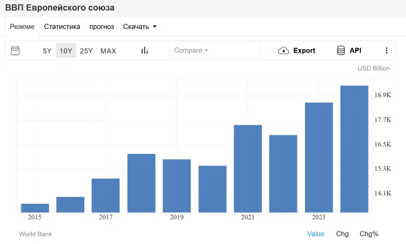Select the MAX time range
The image size is (406, 244).
(x=108, y=51)
